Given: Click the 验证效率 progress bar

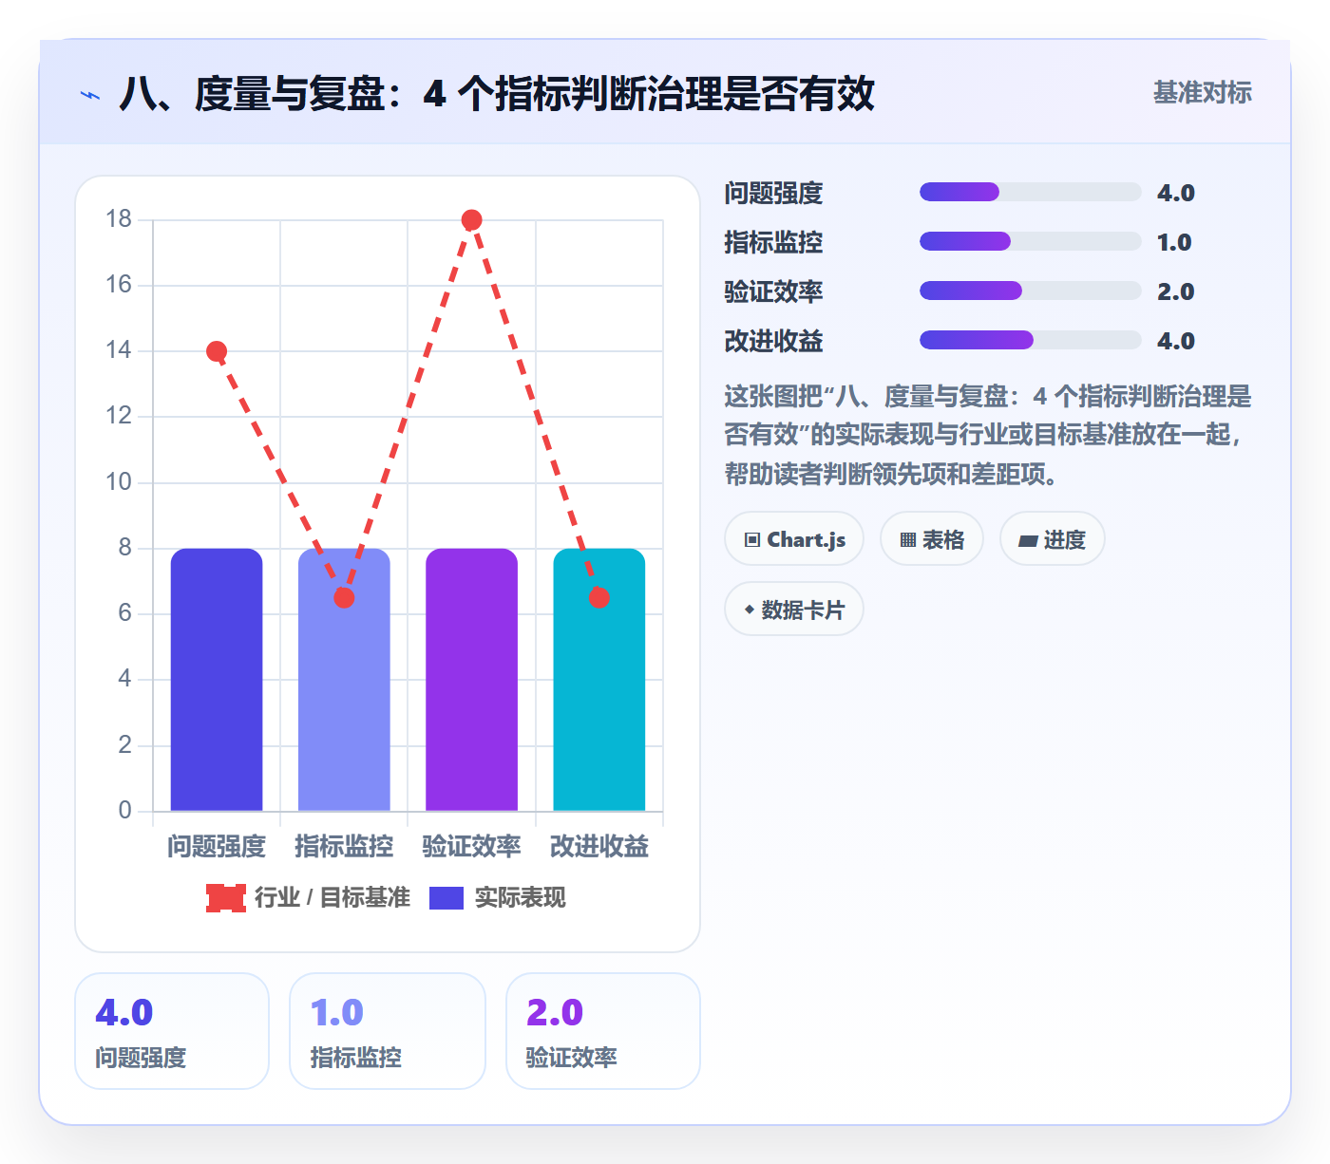Looking at the screenshot, I should point(1030,291).
